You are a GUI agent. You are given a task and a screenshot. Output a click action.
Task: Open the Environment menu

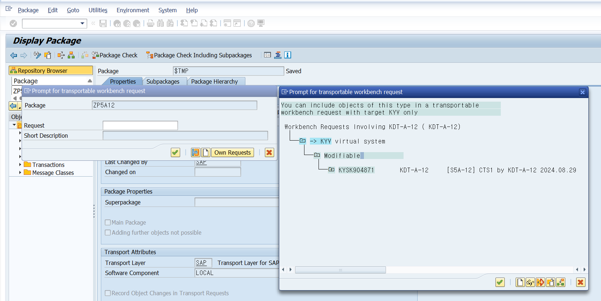click(x=133, y=10)
